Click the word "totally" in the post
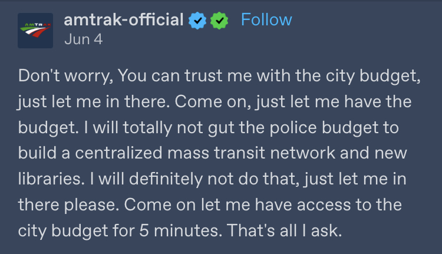This screenshot has width=442, height=254. click(147, 128)
